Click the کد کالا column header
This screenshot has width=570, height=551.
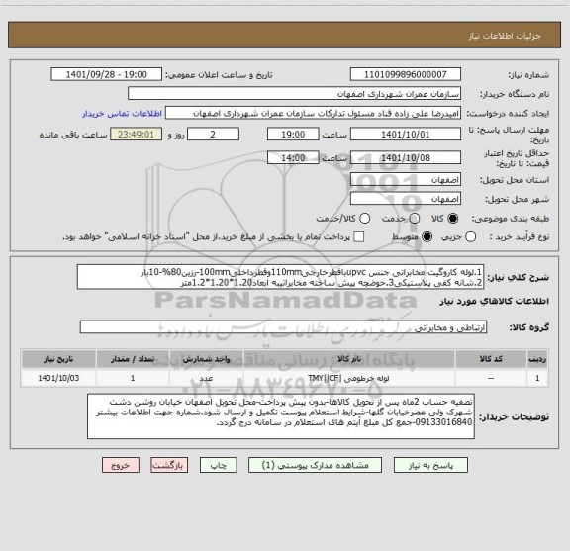tap(491, 359)
